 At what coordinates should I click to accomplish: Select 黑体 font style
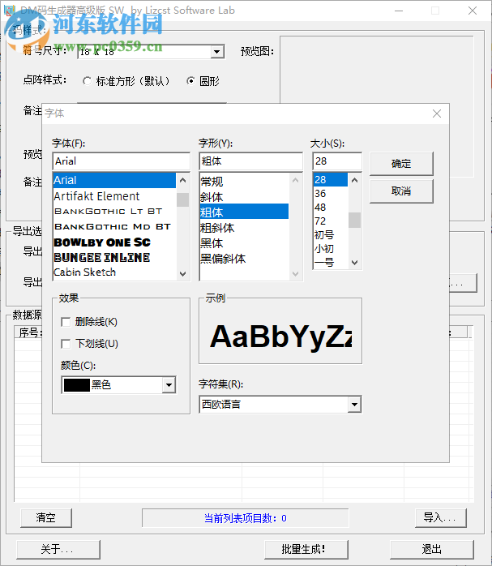(x=244, y=243)
